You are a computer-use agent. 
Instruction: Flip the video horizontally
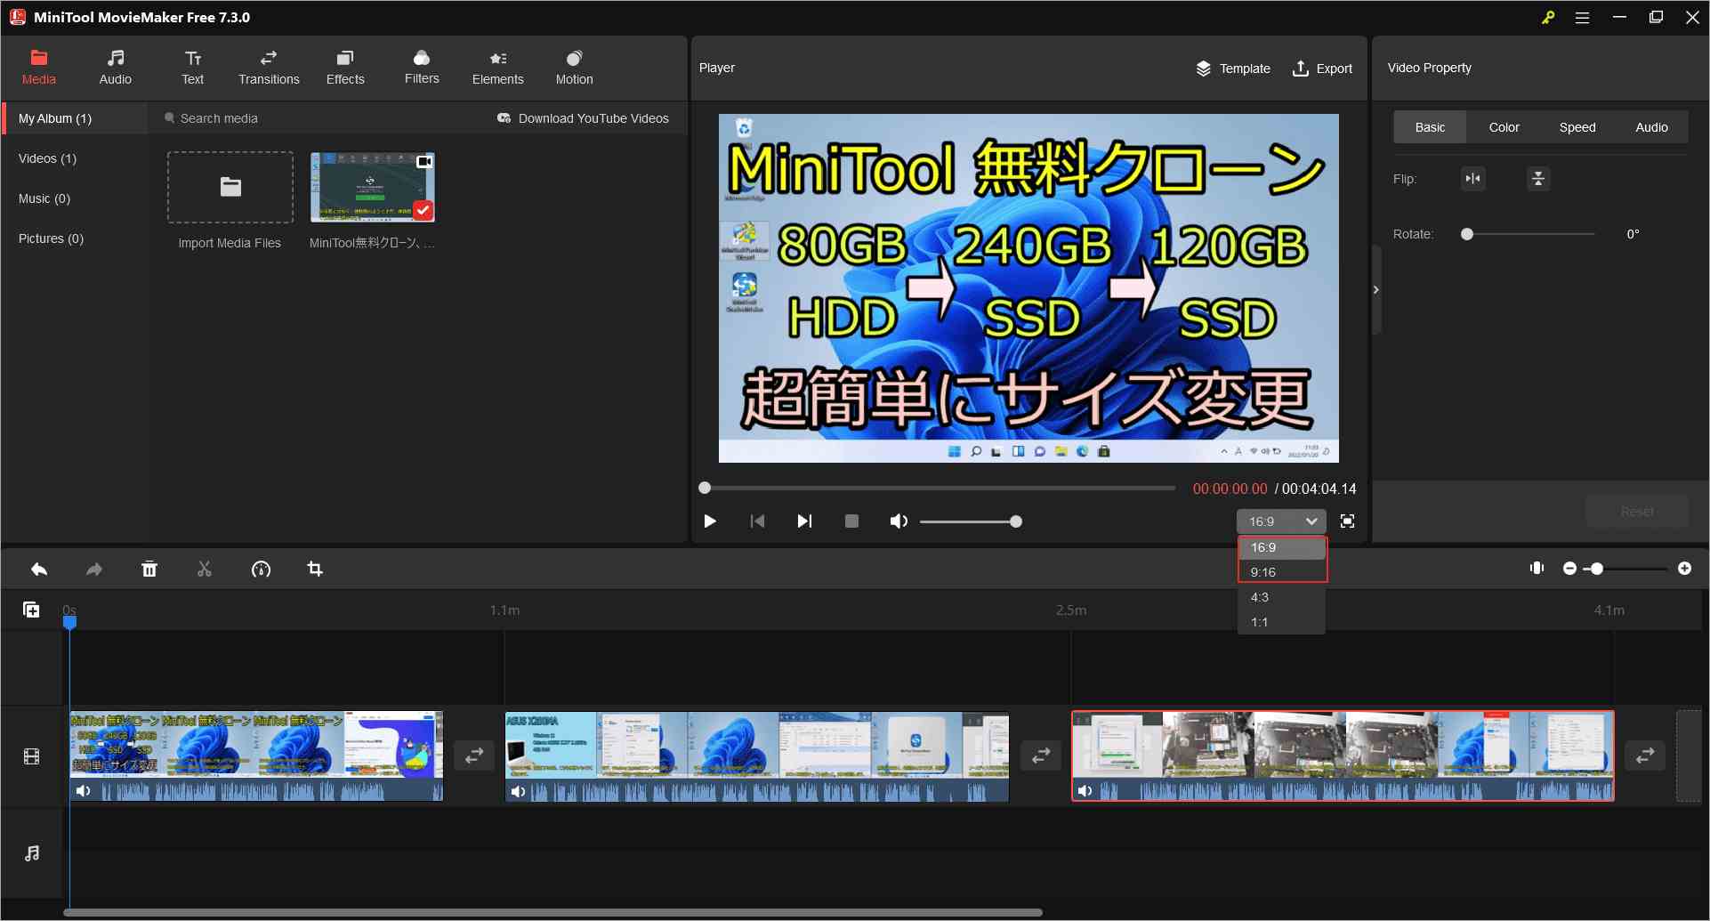tap(1473, 179)
